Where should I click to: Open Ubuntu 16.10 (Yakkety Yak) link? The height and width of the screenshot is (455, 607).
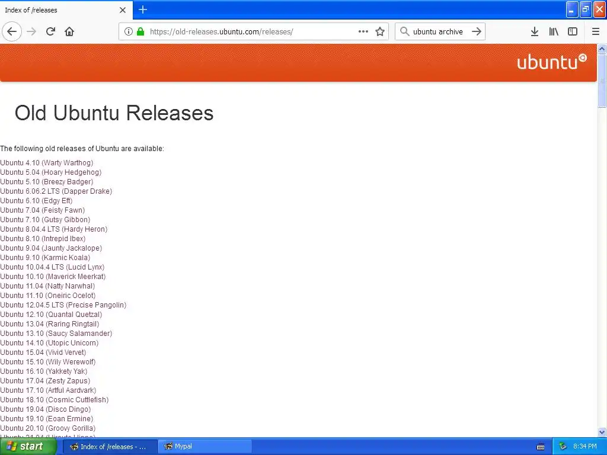[44, 371]
